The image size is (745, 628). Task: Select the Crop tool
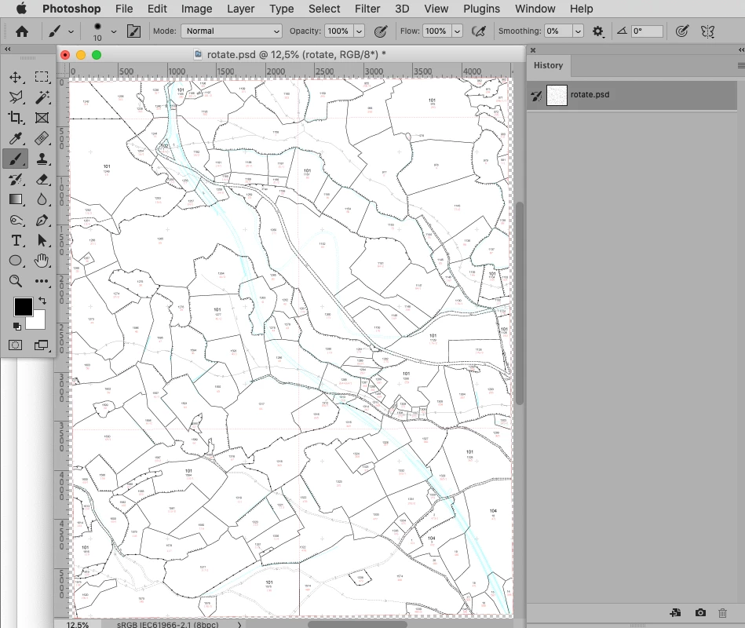click(16, 118)
